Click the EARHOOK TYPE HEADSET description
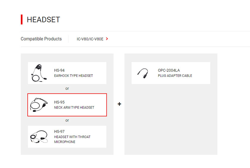250x168 pixels. [74, 76]
